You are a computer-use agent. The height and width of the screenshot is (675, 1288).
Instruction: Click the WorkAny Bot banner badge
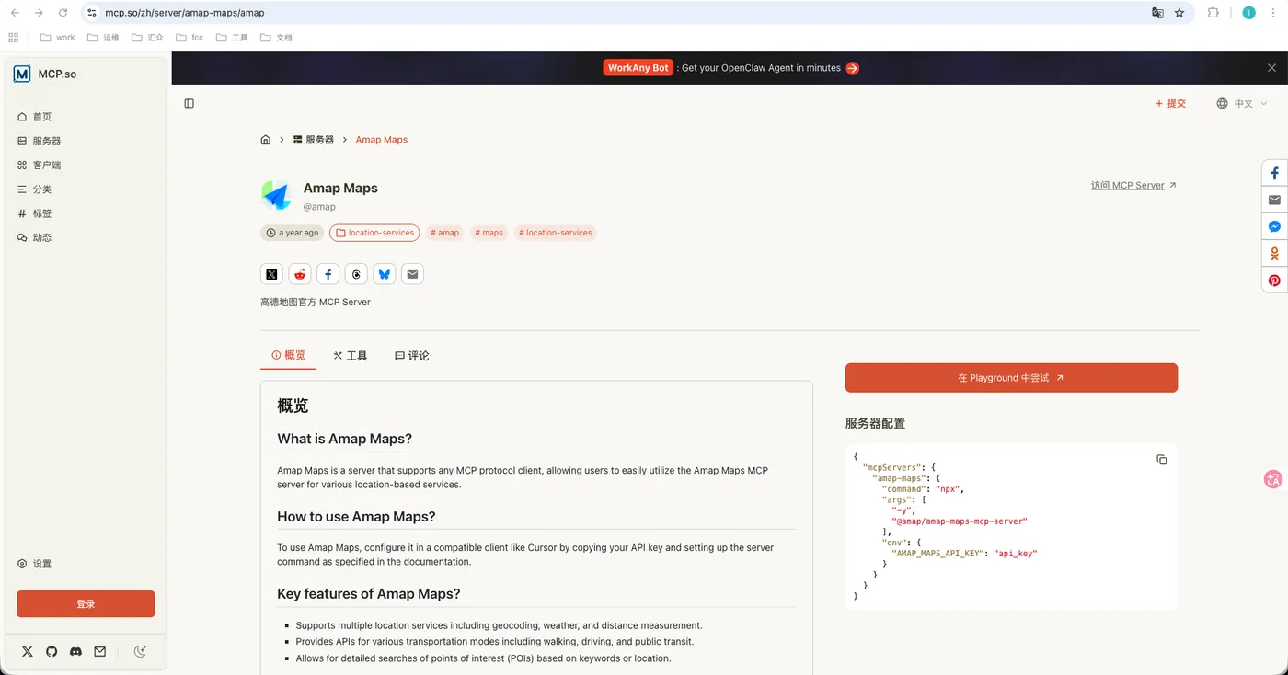638,68
